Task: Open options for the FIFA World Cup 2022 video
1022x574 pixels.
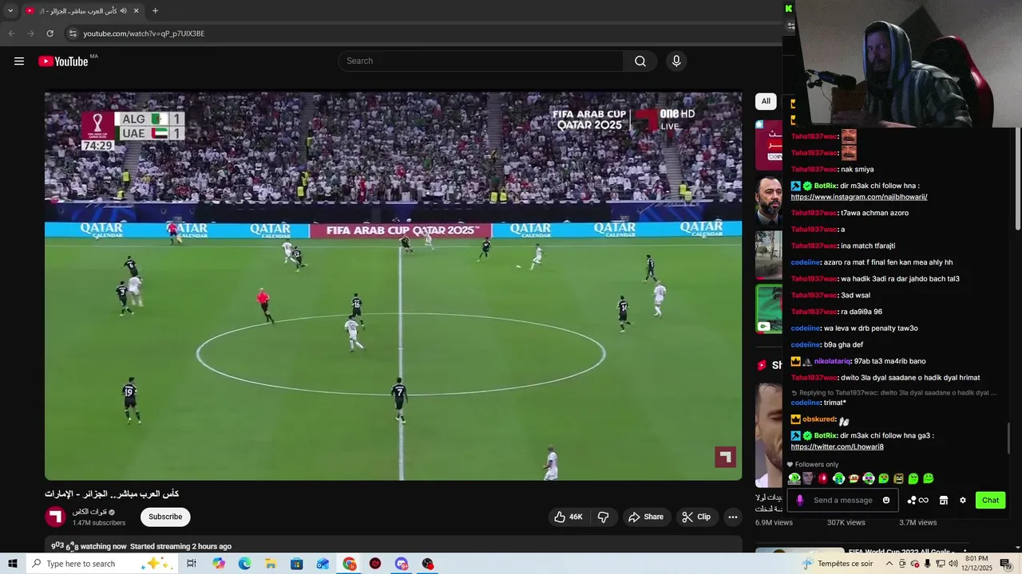Action: tap(966, 552)
